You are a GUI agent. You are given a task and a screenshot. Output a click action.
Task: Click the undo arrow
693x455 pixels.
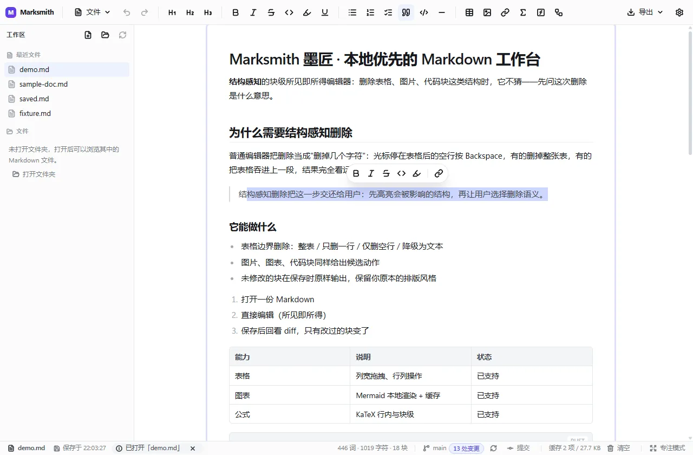click(x=127, y=12)
